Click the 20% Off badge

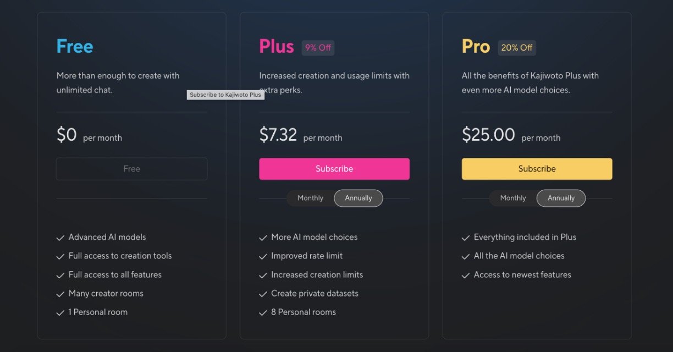click(517, 48)
